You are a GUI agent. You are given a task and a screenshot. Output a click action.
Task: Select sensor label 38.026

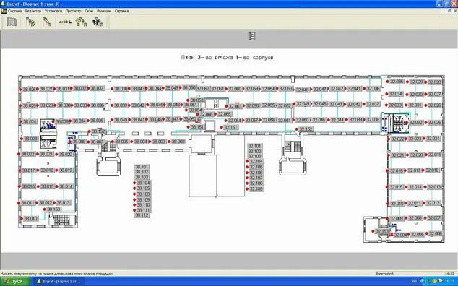[x=29, y=90]
